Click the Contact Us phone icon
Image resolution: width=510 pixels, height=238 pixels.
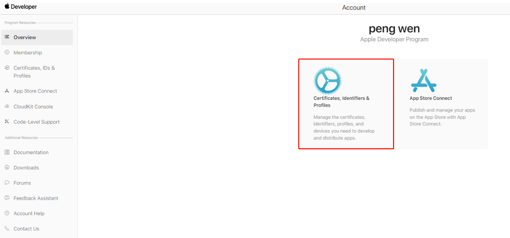[7, 229]
